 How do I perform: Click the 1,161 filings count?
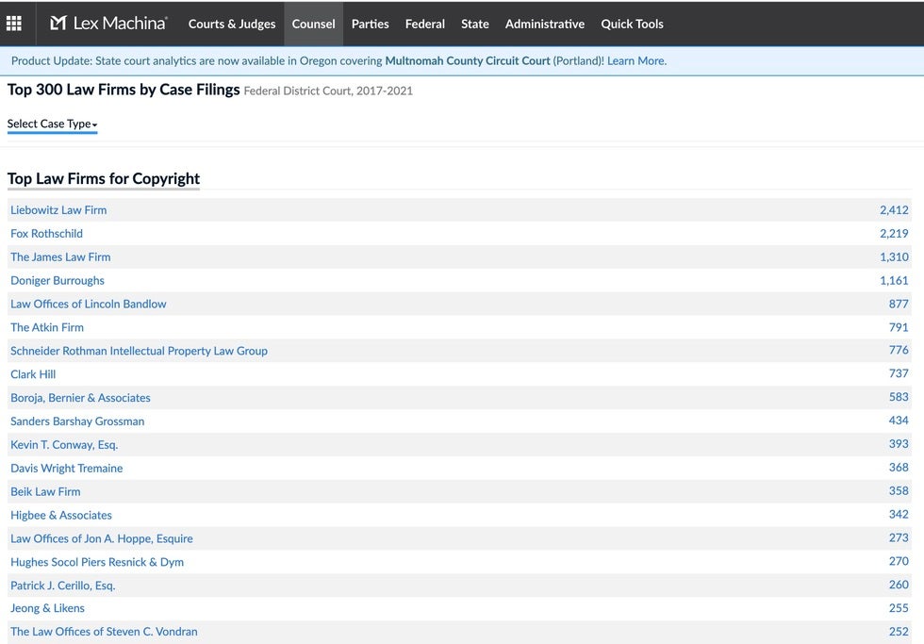[x=894, y=280]
